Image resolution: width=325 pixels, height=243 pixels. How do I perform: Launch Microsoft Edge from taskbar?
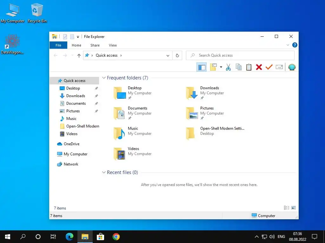70,237
